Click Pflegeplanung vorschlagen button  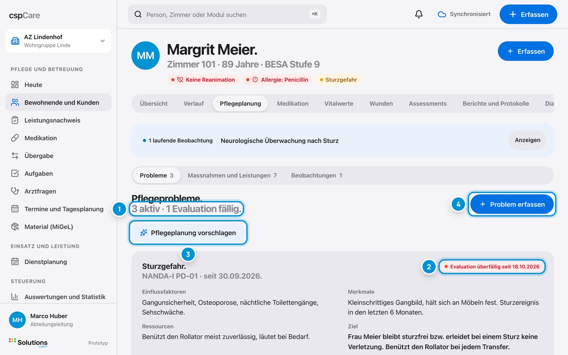tap(188, 233)
